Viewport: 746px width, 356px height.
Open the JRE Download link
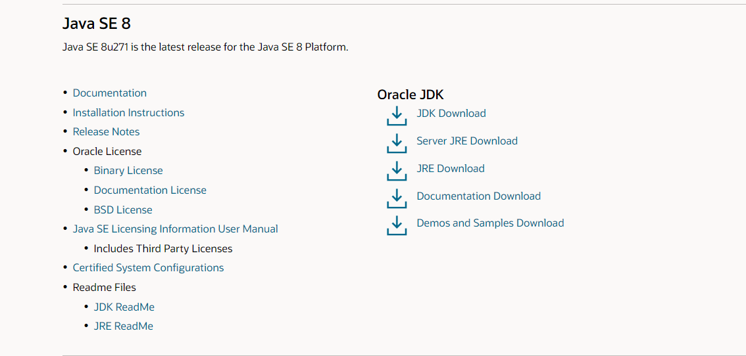click(451, 168)
